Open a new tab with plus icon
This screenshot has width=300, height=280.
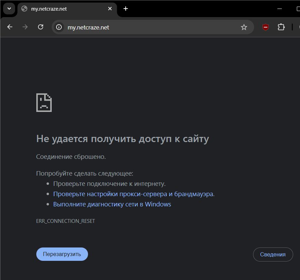click(126, 9)
